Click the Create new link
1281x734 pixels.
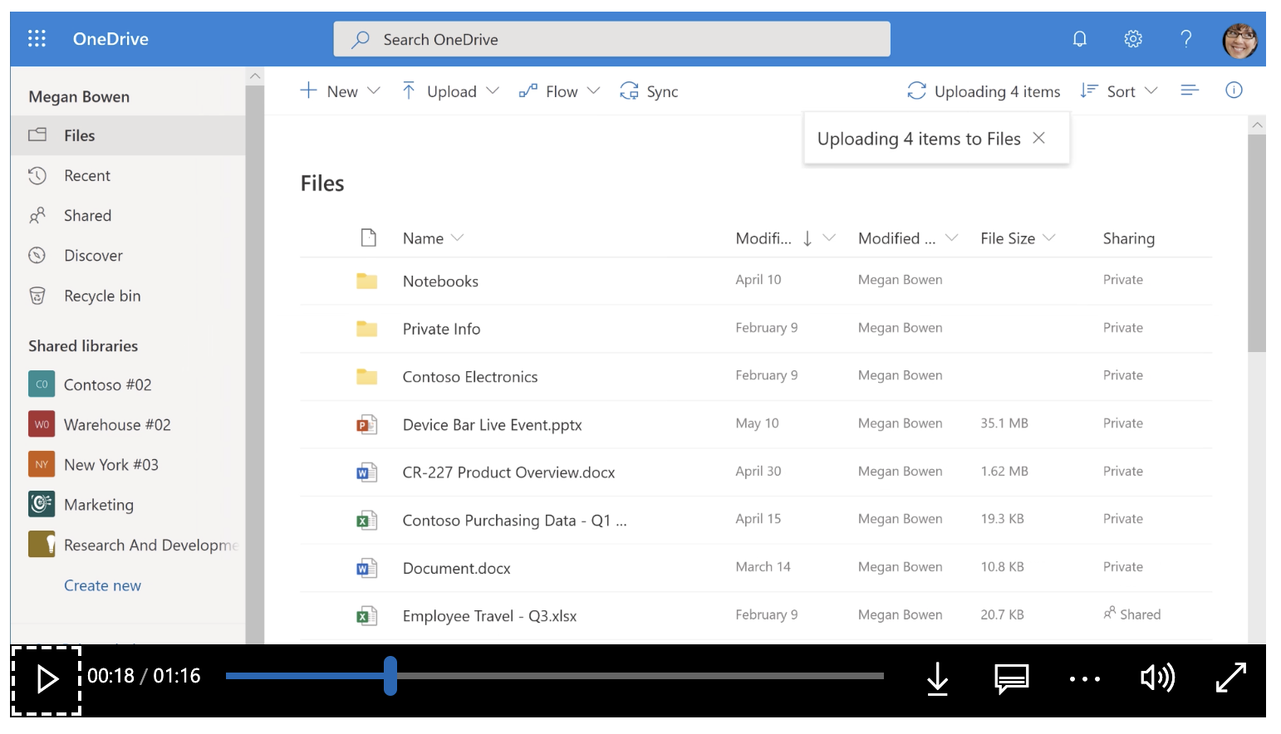coord(102,585)
